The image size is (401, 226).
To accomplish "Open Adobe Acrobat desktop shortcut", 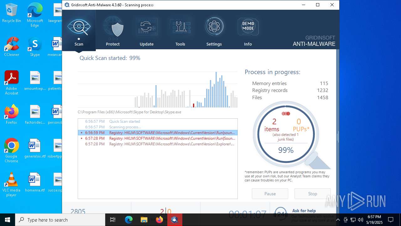I will pos(12,83).
